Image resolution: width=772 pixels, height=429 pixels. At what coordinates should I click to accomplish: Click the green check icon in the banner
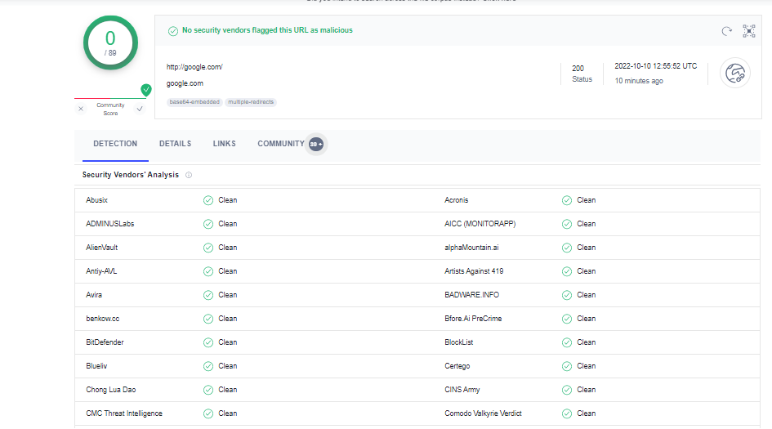(173, 31)
